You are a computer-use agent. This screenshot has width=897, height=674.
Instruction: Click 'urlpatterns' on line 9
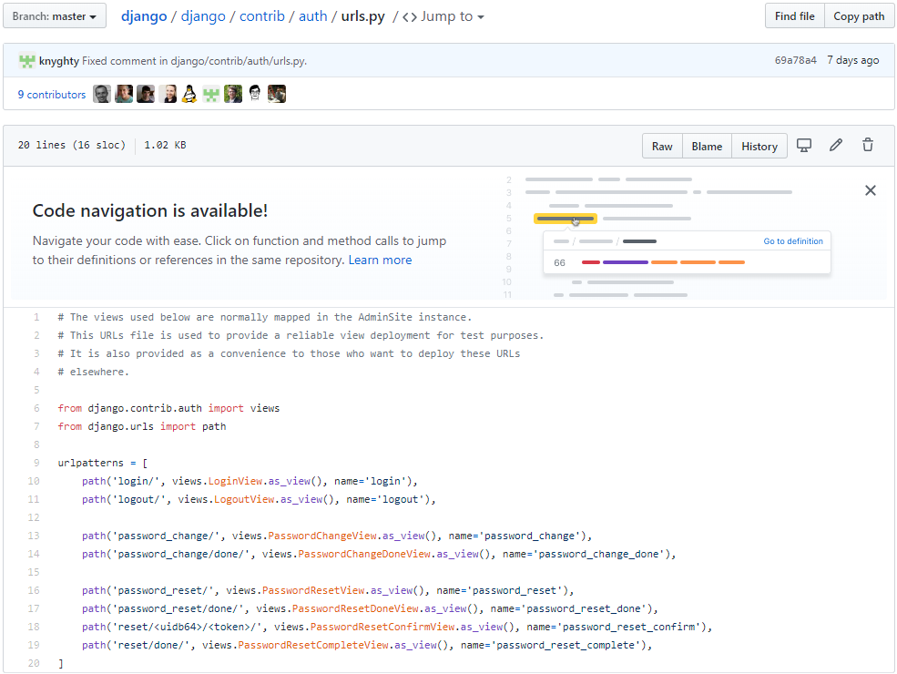[90, 463]
